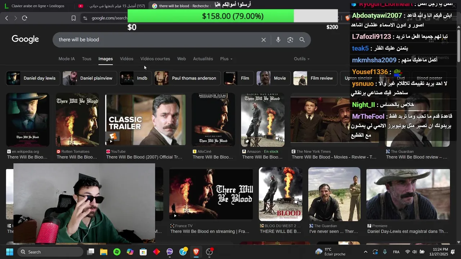Switch to Vidéos tab
Viewport: 461px width, 259px height.
coord(126,59)
